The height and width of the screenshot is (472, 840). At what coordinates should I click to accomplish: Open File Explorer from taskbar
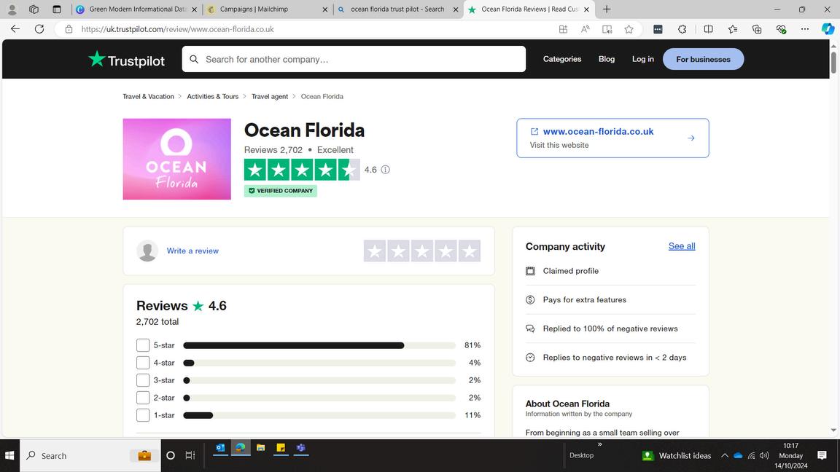point(261,448)
